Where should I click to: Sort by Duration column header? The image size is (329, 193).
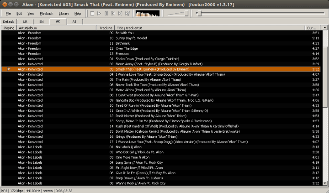[x=313, y=28]
